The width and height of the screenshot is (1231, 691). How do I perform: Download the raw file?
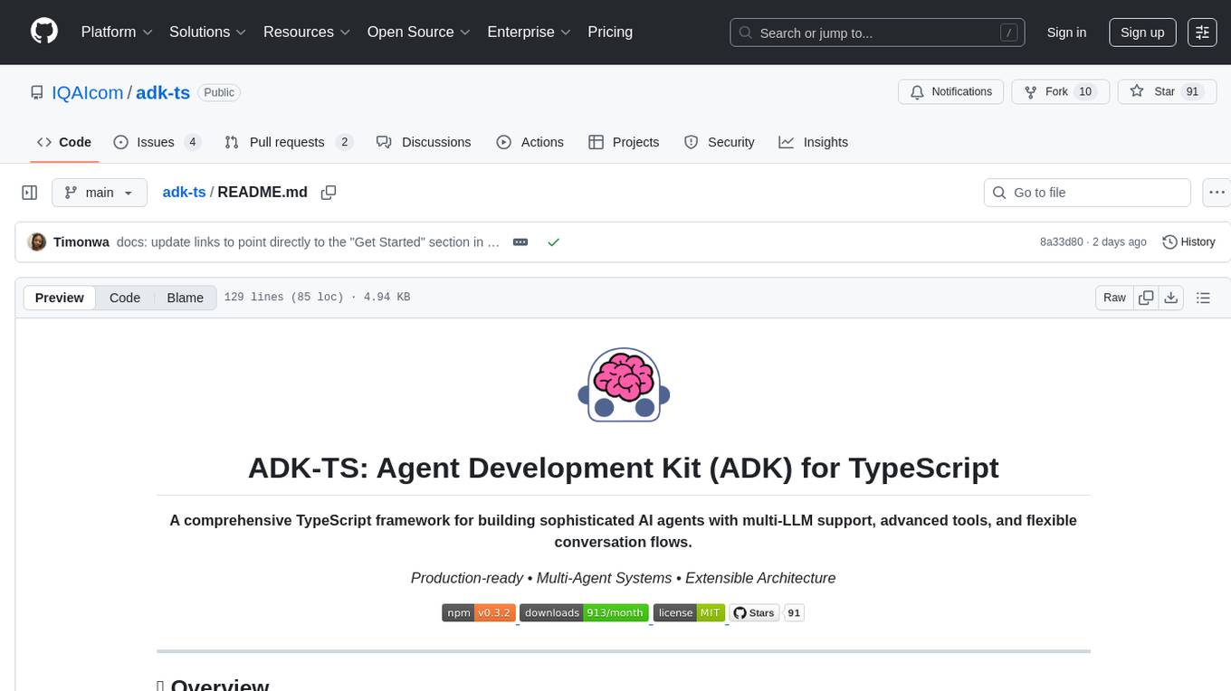pyautogui.click(x=1170, y=298)
